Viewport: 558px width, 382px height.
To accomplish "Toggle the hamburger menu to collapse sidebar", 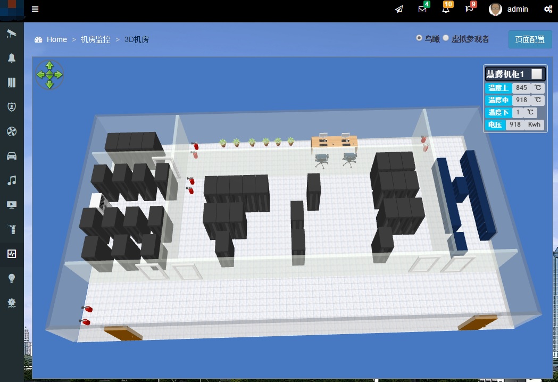I will pyautogui.click(x=35, y=9).
